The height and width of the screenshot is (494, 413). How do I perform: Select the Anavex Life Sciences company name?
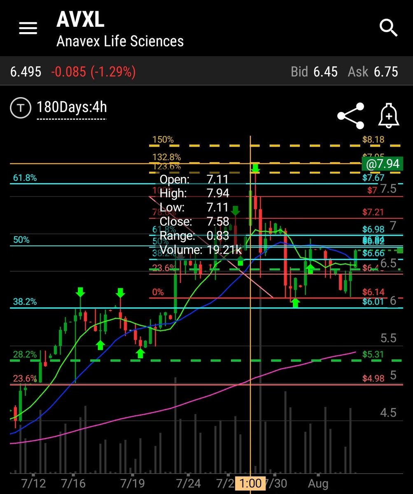click(x=120, y=41)
